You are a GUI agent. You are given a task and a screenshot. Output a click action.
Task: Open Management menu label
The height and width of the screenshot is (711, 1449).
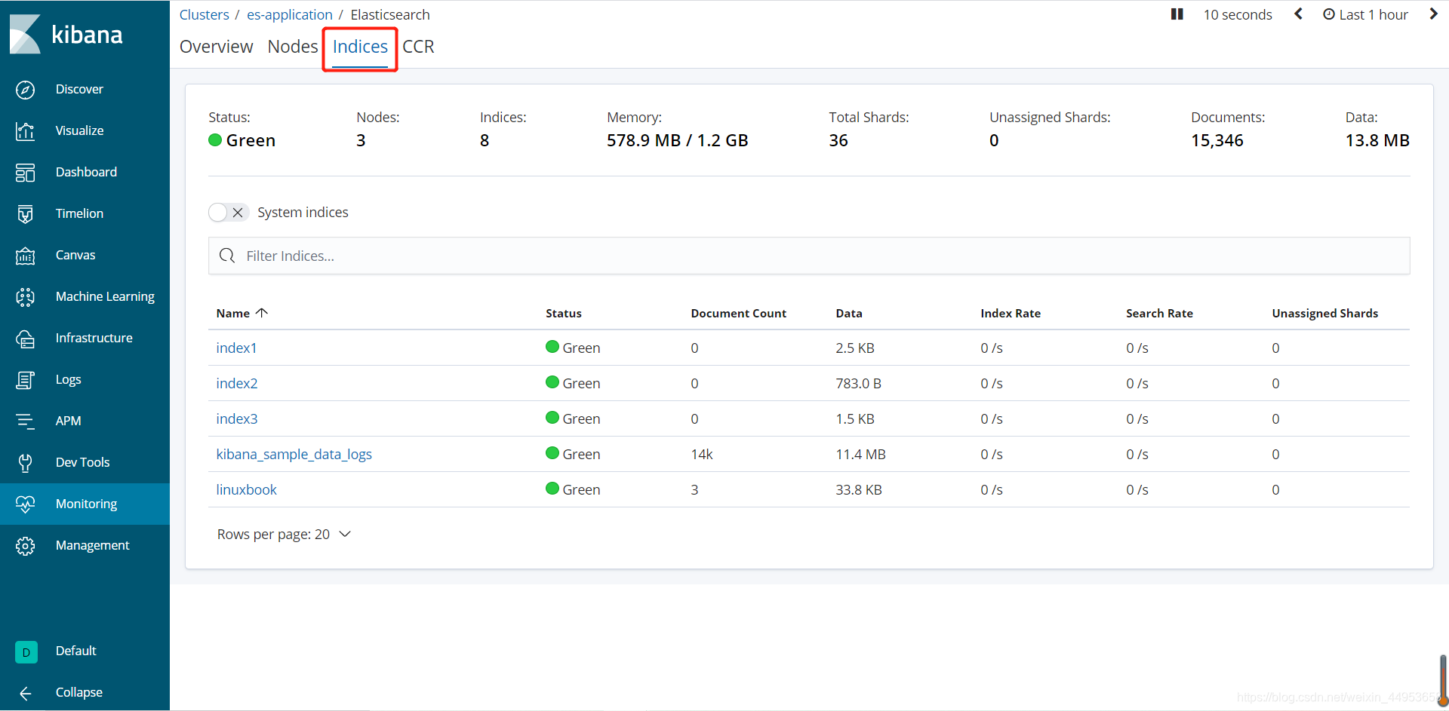click(92, 546)
